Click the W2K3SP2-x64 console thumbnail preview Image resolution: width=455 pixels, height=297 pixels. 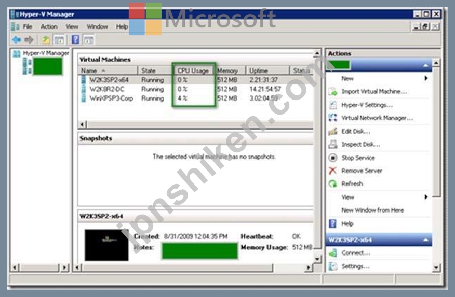click(106, 245)
